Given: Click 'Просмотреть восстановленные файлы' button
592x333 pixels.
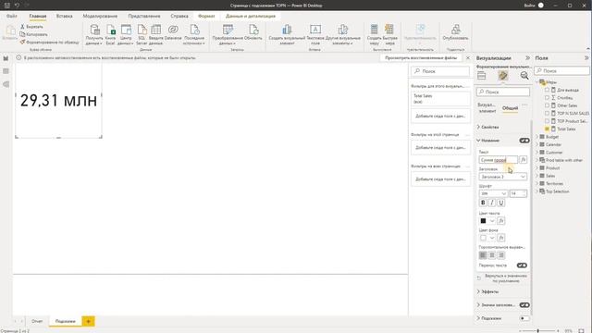Looking at the screenshot, I should [421, 57].
